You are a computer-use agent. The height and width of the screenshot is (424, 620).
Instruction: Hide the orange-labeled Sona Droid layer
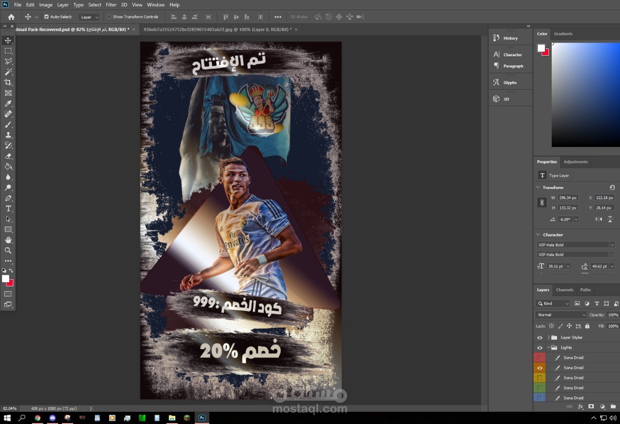click(540, 368)
